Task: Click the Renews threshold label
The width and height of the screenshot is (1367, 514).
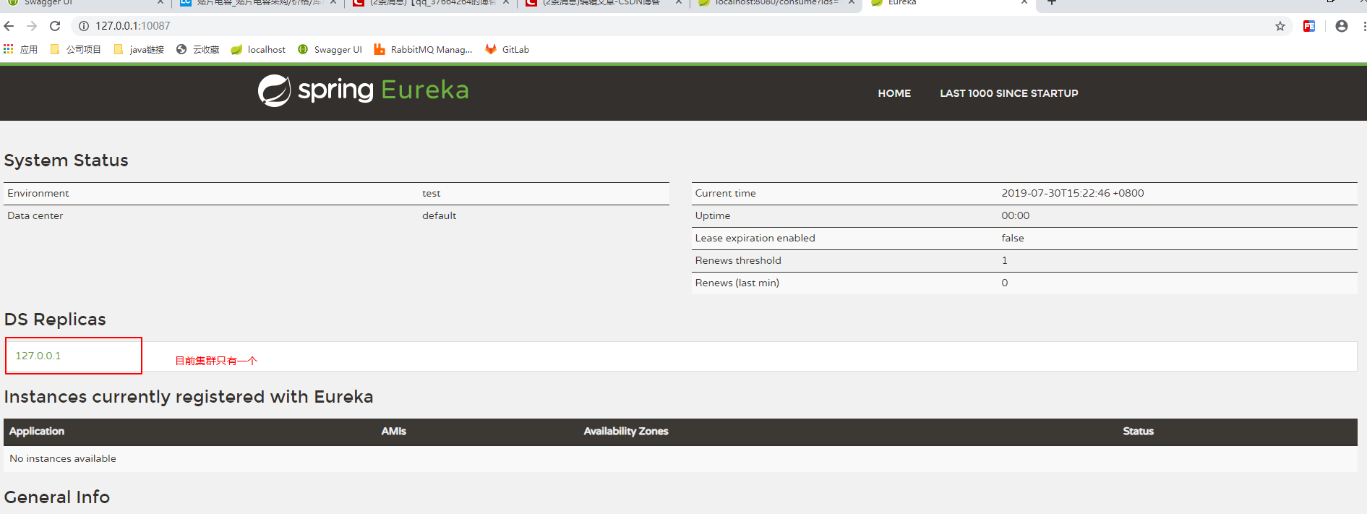Action: 738,260
